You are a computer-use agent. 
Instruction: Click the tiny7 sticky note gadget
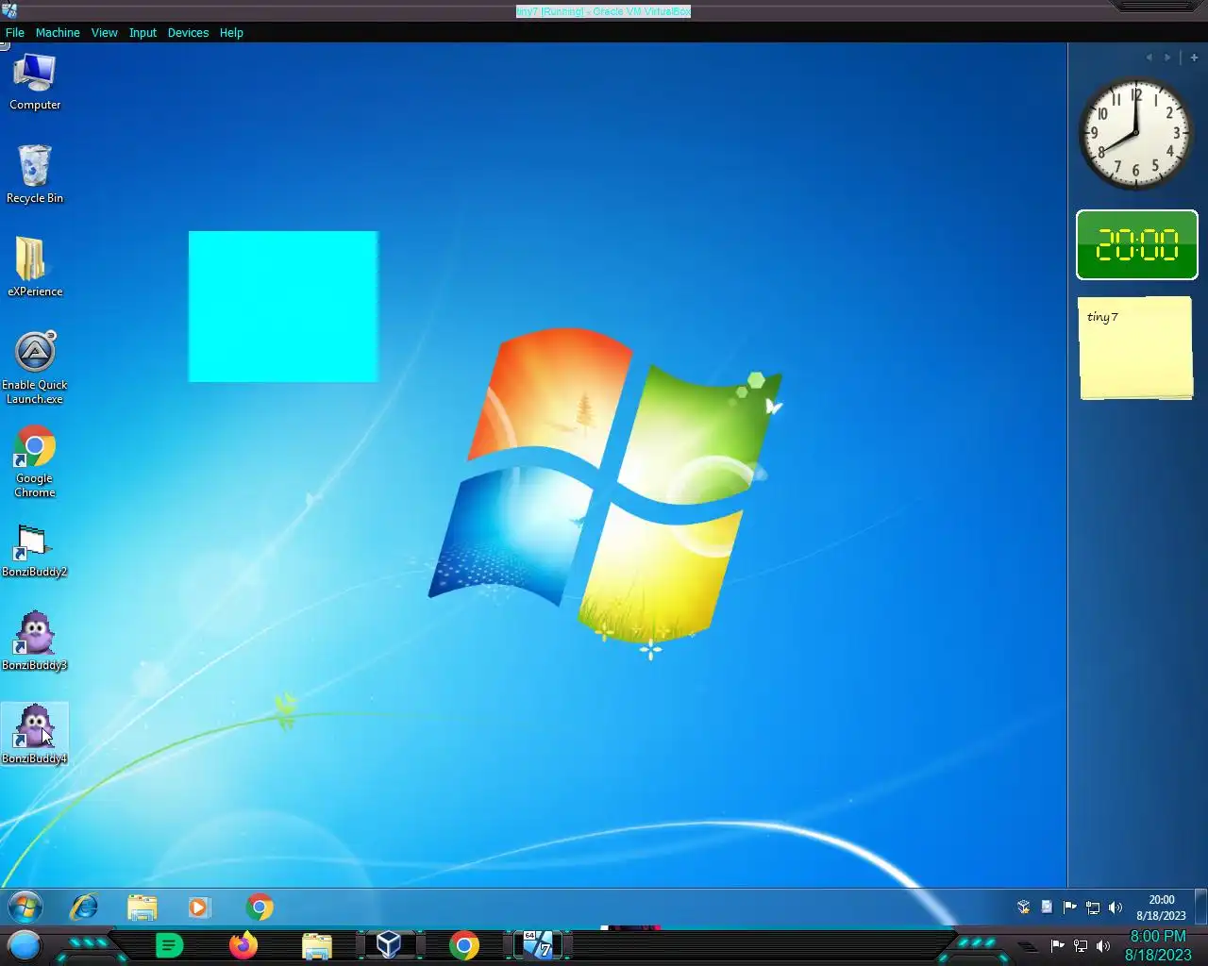[x=1136, y=348]
